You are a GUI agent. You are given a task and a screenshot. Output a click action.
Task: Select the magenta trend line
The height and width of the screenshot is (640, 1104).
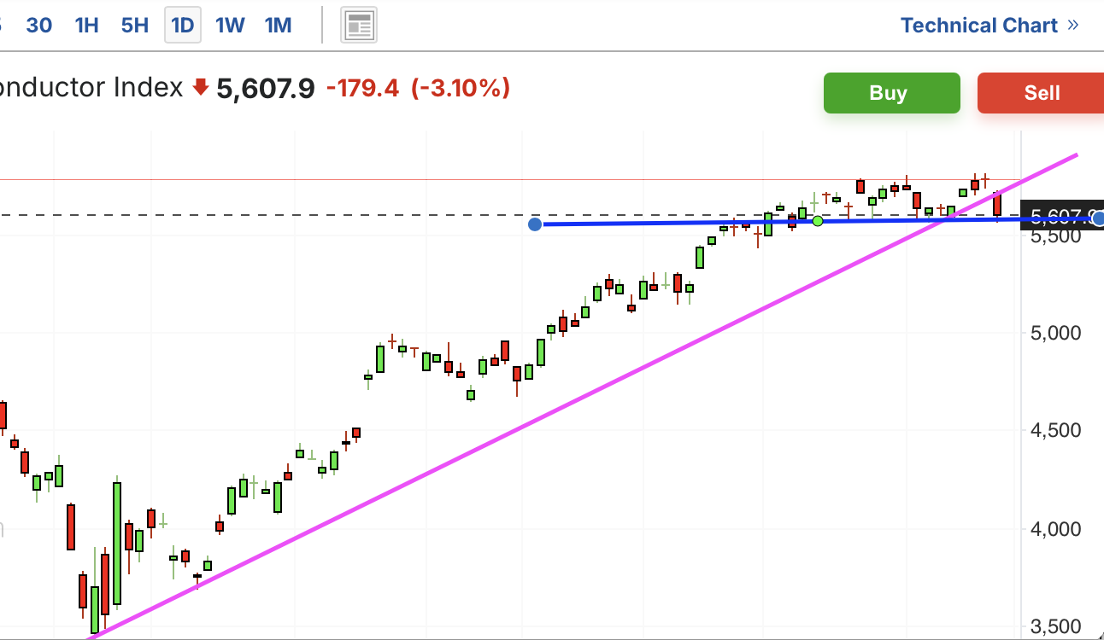(583, 396)
